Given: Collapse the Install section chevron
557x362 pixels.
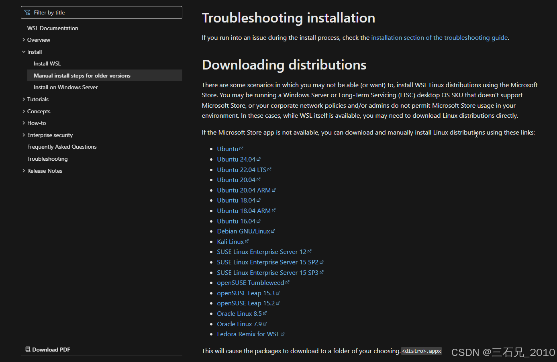Looking at the screenshot, I should point(24,52).
